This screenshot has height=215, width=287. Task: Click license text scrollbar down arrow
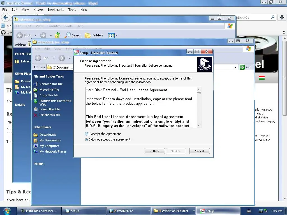click(x=199, y=125)
